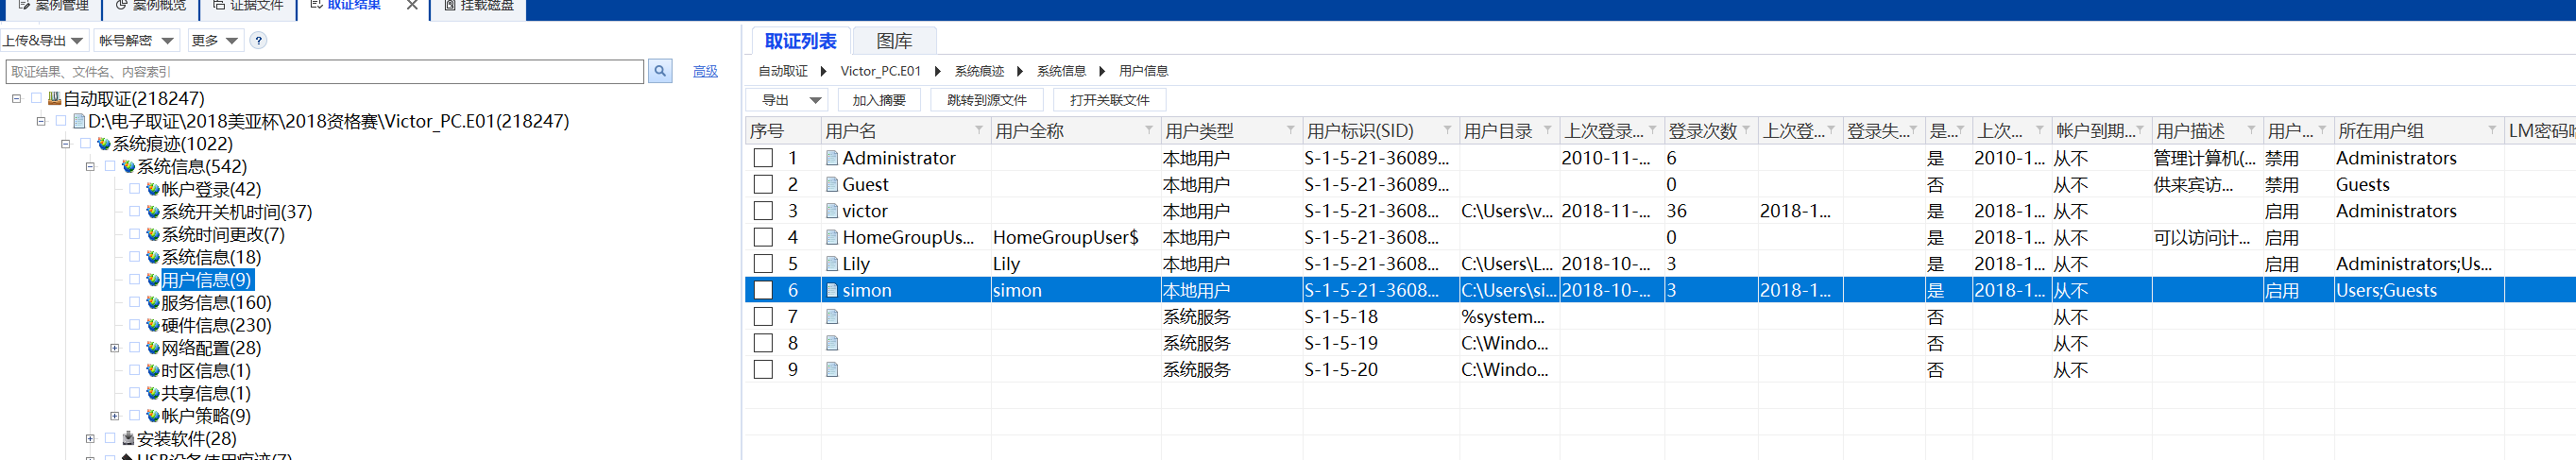2576x460 pixels.
Task: Tick the checkbox for row 5 Lily
Action: (763, 264)
